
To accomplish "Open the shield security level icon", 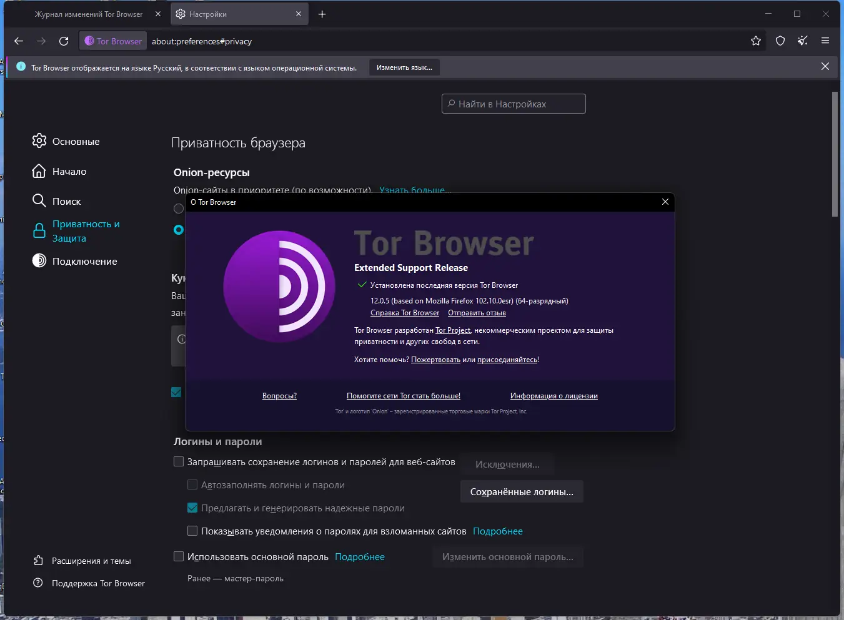I will pos(780,41).
